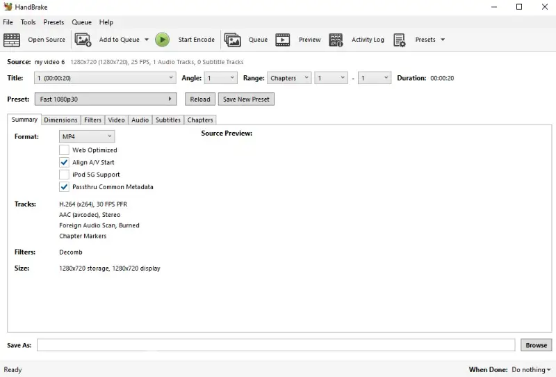
Task: Maximize the HandBrake window
Action: click(x=519, y=7)
